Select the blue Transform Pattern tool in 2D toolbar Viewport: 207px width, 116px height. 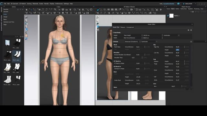(98, 10)
